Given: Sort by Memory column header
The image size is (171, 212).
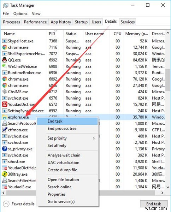Looking at the screenshot, I should [x=137, y=34].
